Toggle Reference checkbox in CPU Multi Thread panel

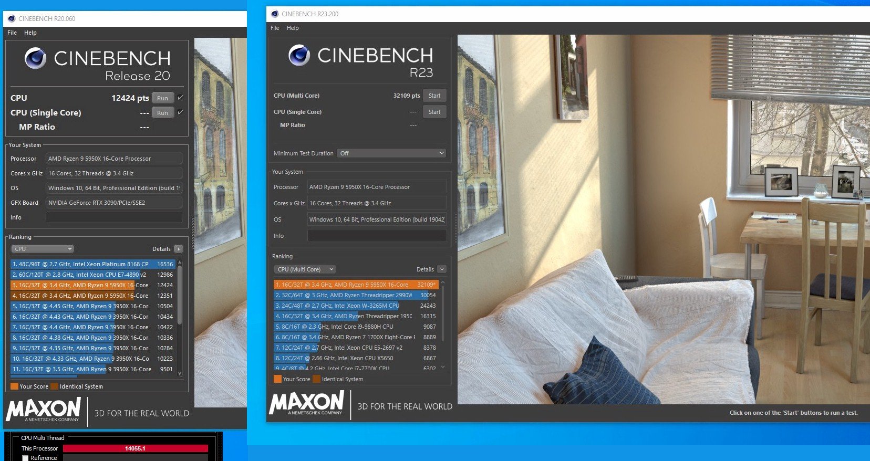pyautogui.click(x=25, y=458)
